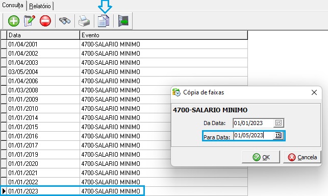Select the row dated 01/01/2022
This screenshot has width=328, height=196.
click(x=124, y=182)
